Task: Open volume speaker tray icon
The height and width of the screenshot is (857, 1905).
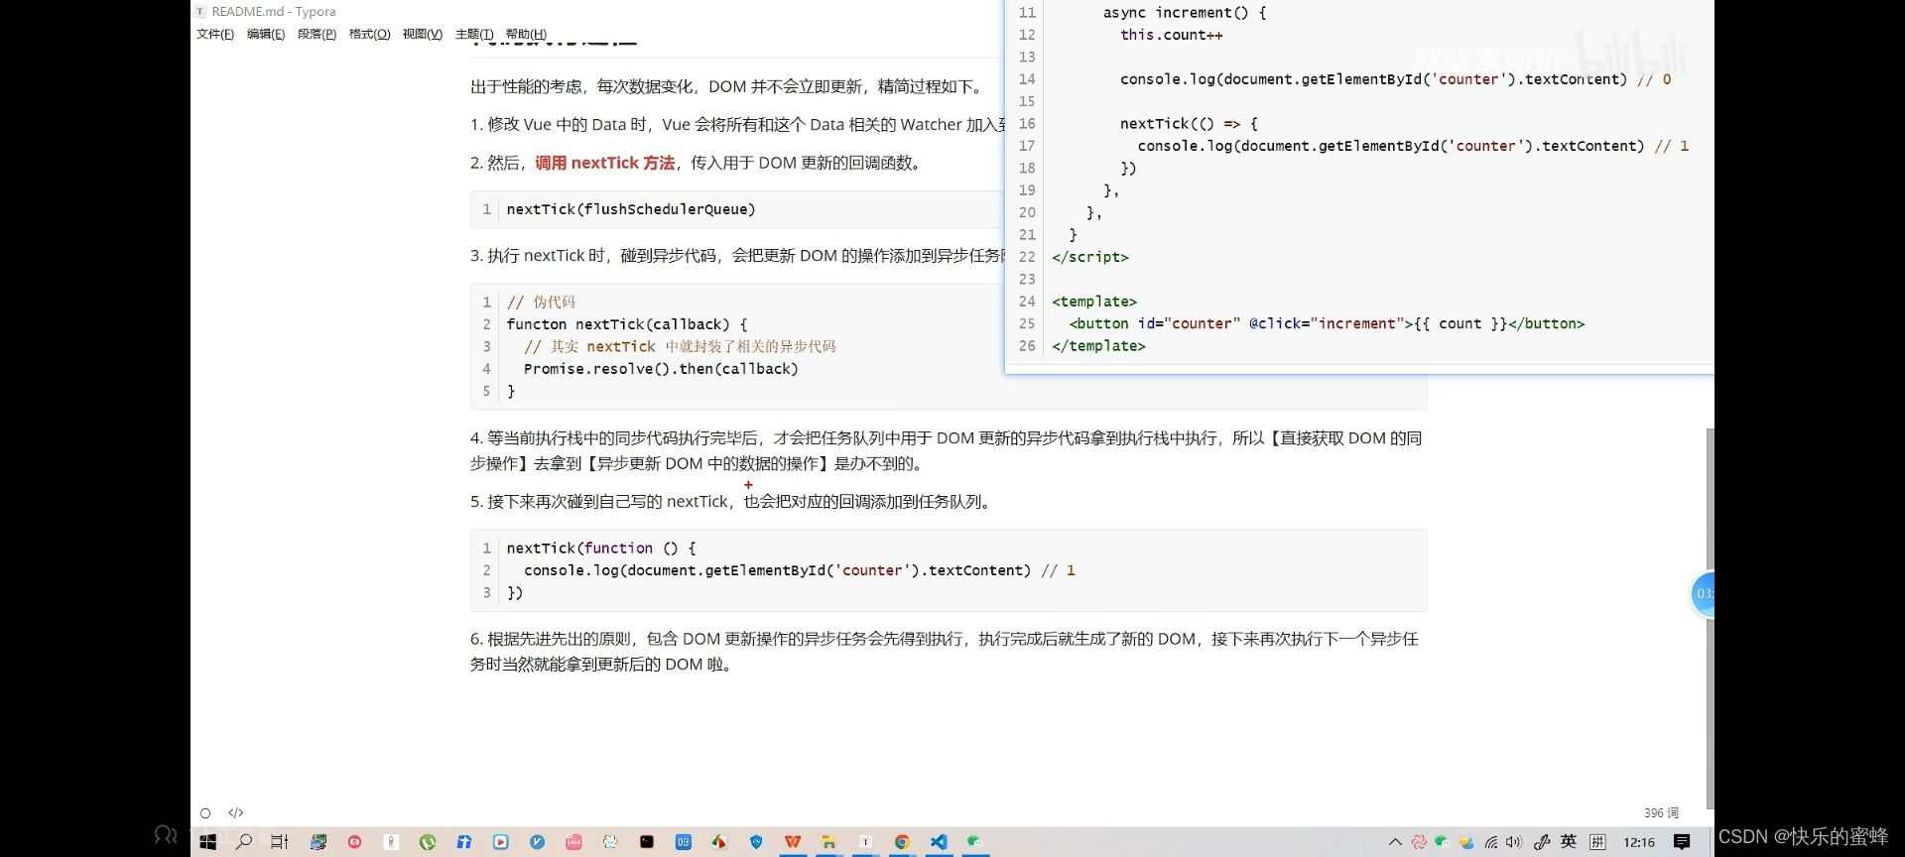Action: pos(1513,842)
